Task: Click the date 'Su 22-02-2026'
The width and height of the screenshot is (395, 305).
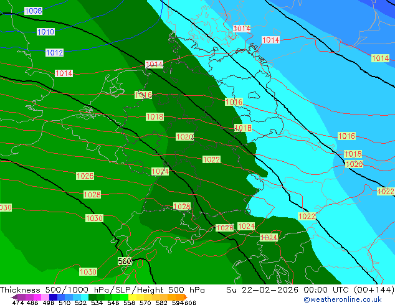Action: [x=262, y=290]
